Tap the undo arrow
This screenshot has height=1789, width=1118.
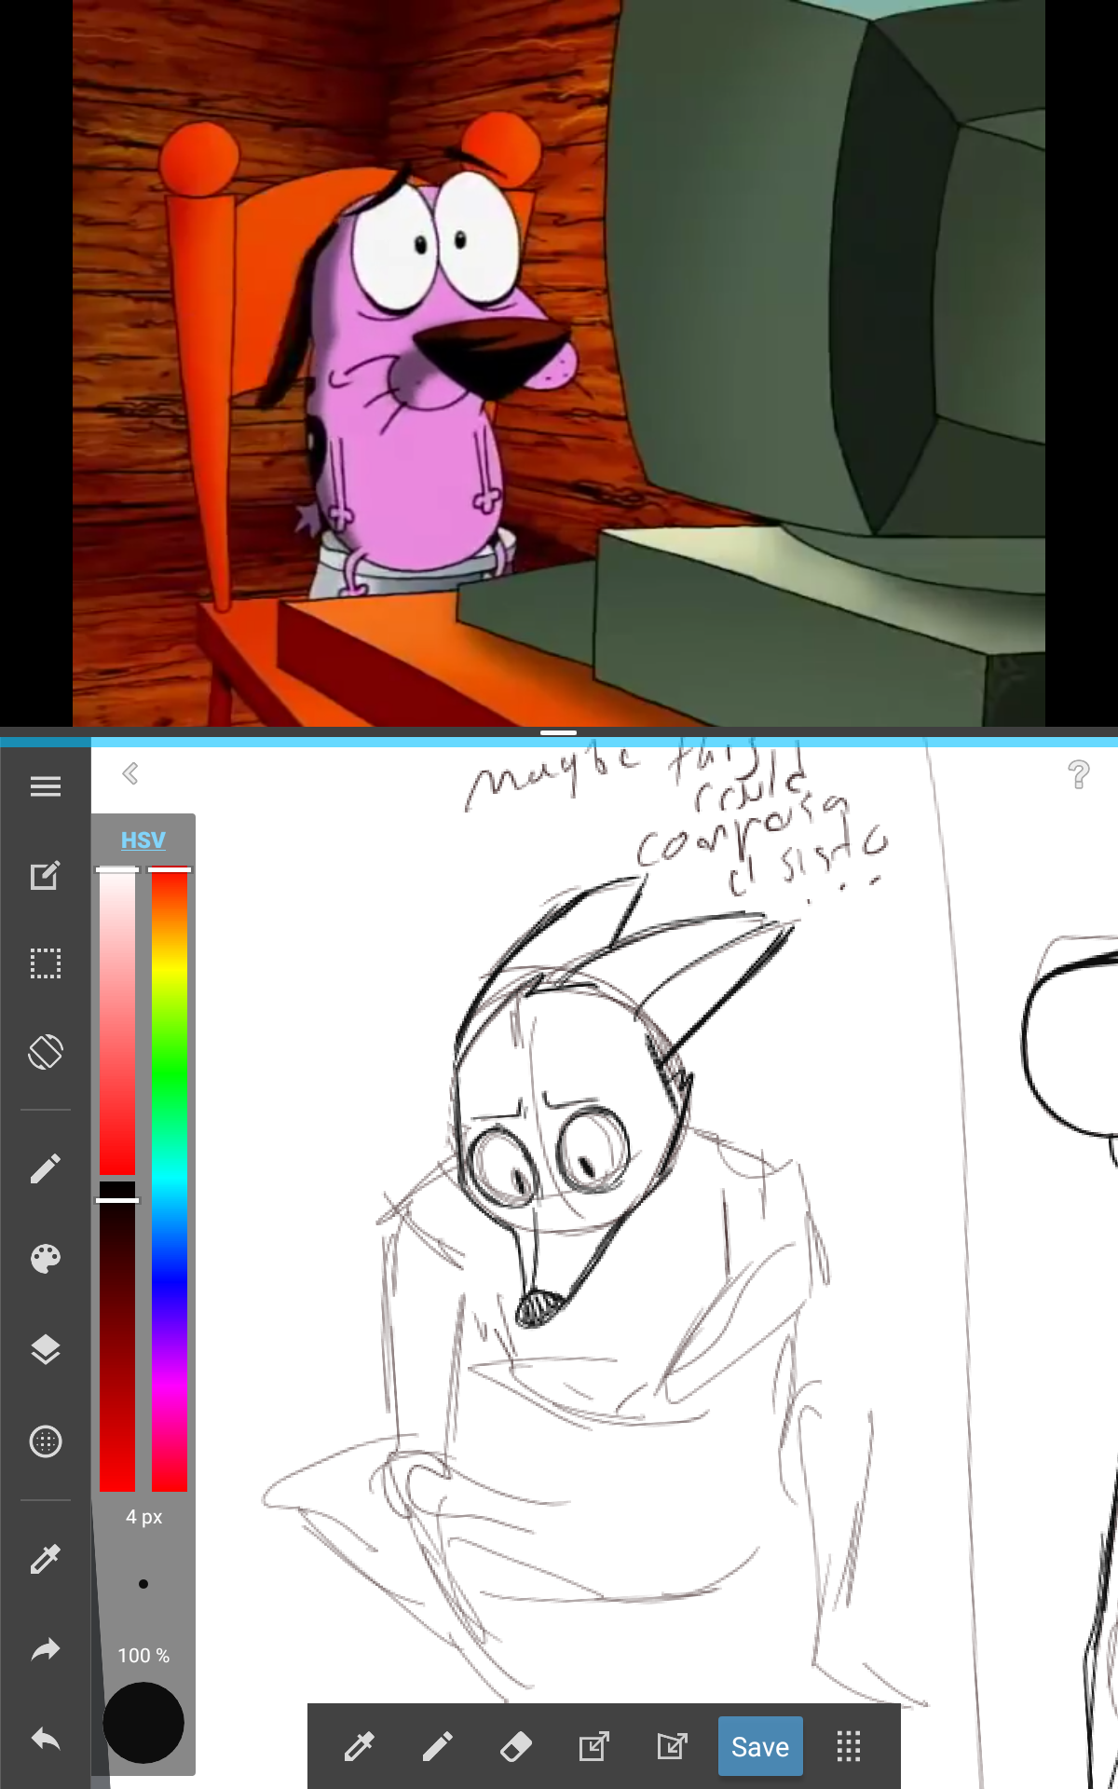[45, 1739]
